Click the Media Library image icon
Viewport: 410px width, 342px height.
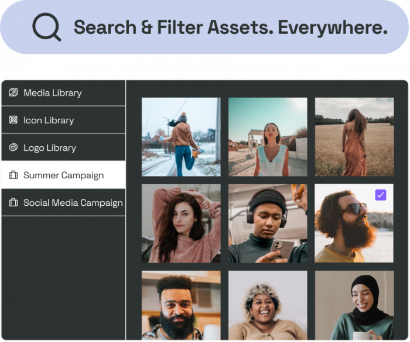click(x=13, y=93)
